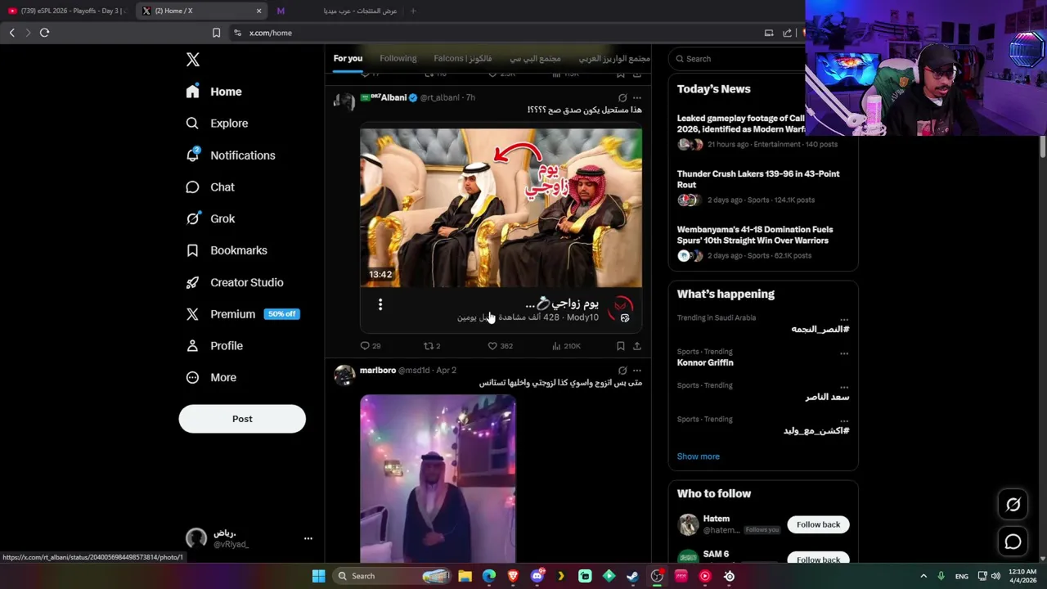Open the floating Grok button
Screen dimensions: 1047x589
(1013, 505)
